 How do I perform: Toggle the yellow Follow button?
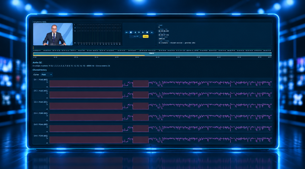pyautogui.click(x=145, y=36)
